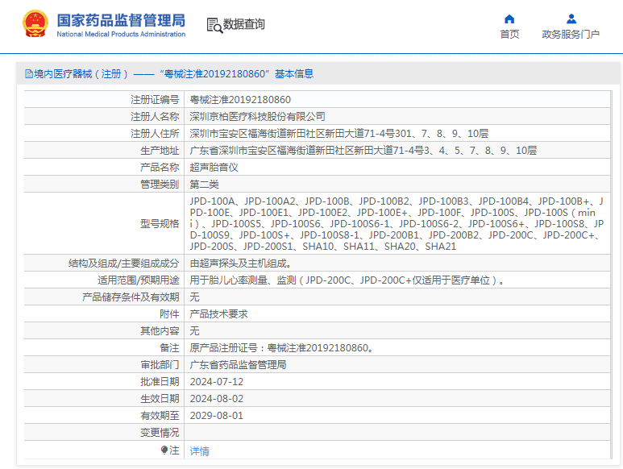Screen dimensions: 623x469
Task: Click the 生产地址 address value
Action: pos(363,151)
